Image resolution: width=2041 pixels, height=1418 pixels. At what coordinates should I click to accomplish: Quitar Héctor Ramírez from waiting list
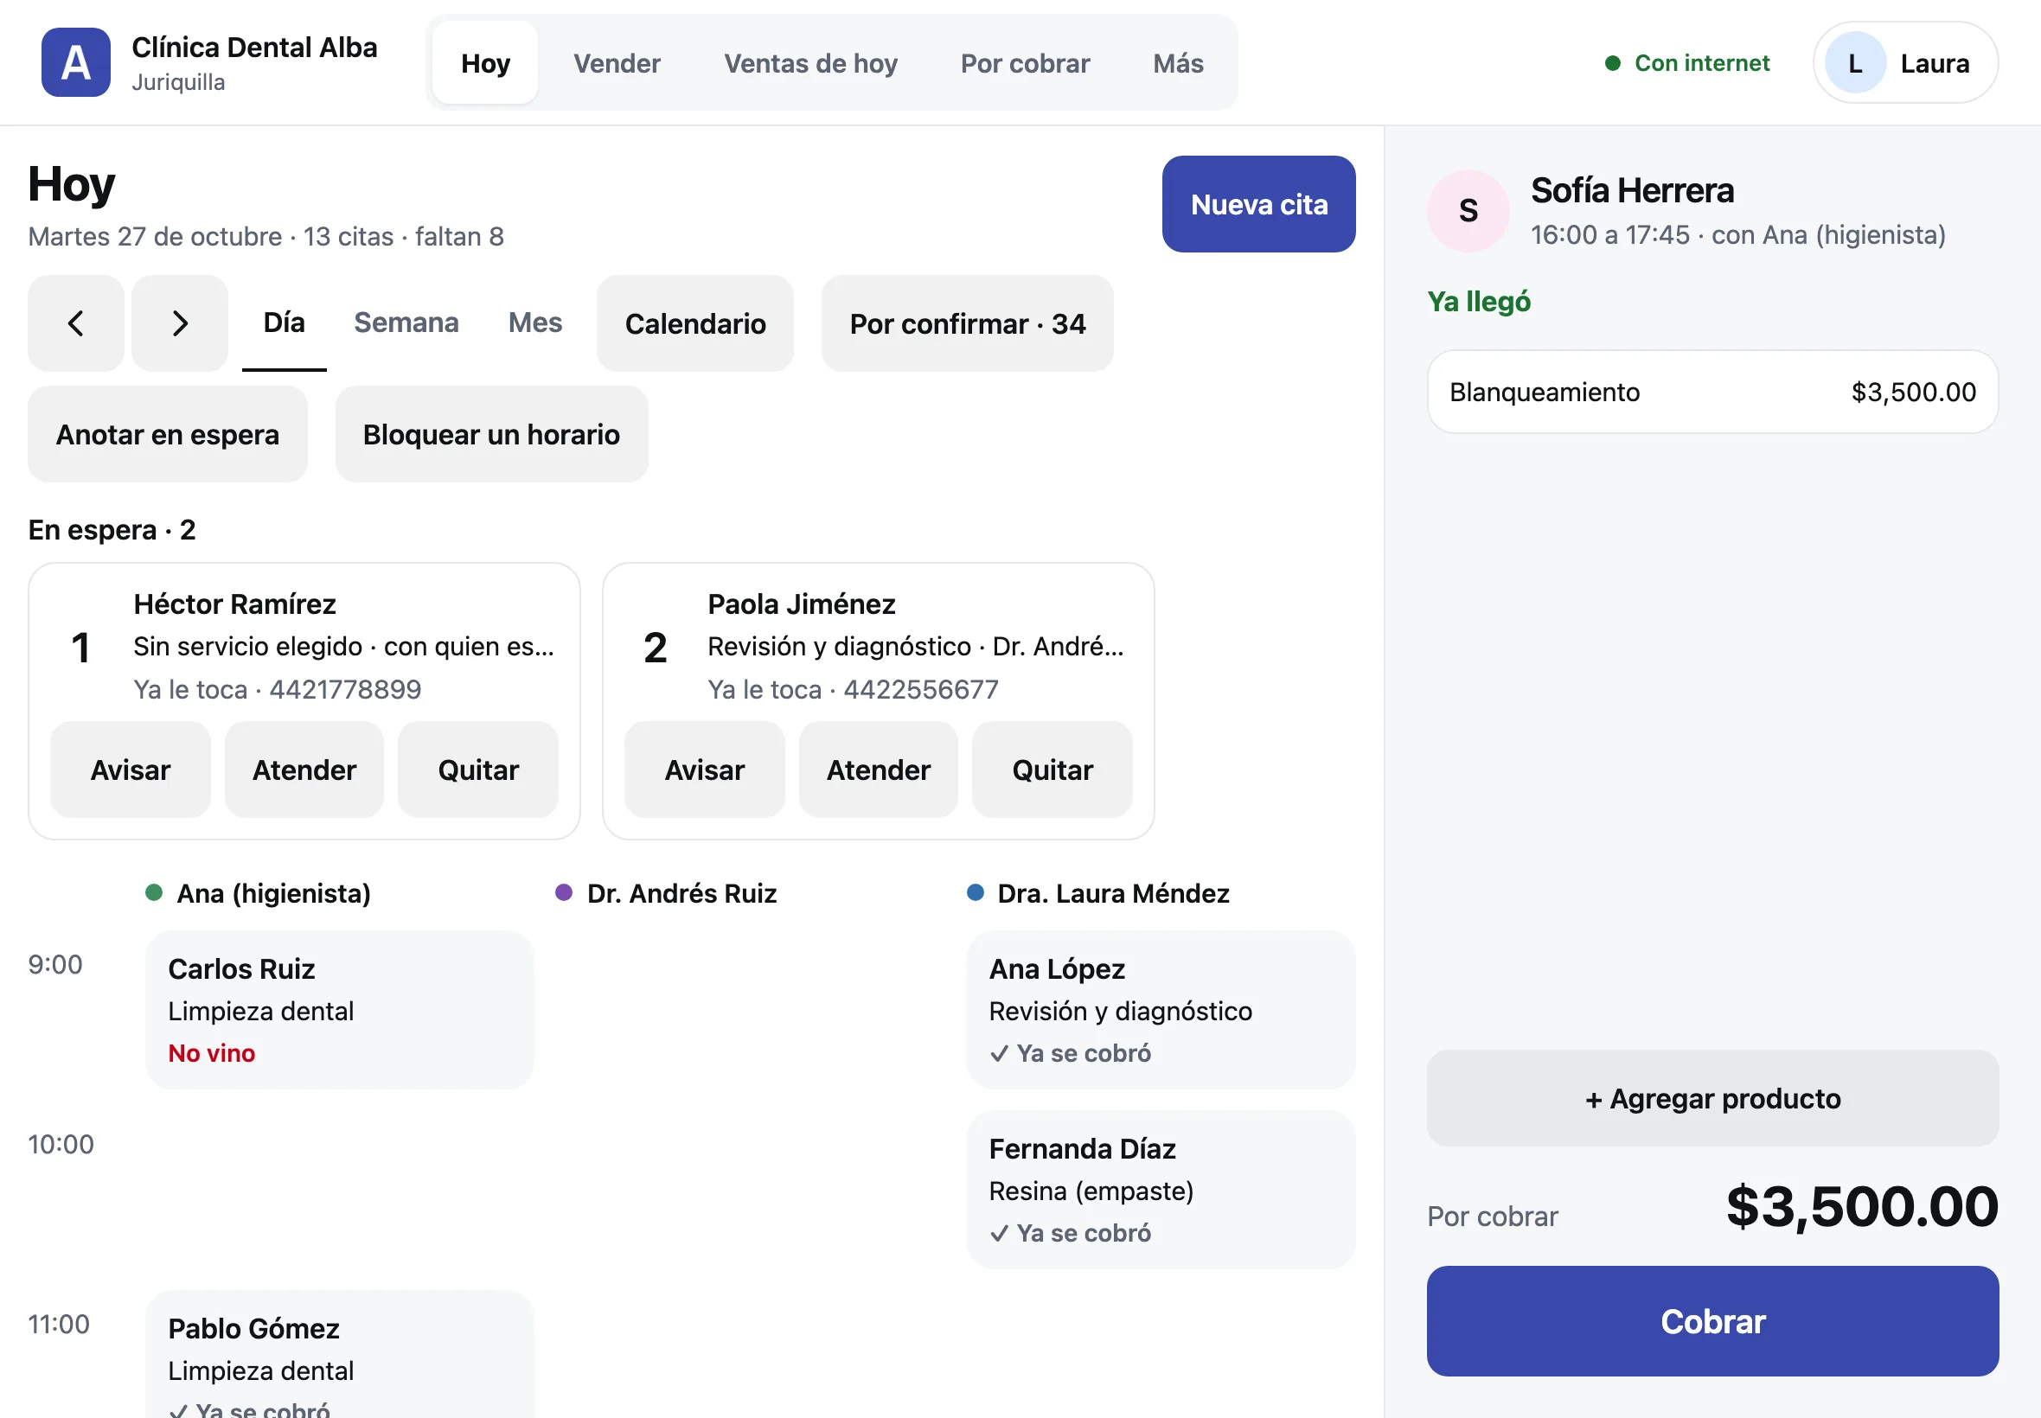478,770
